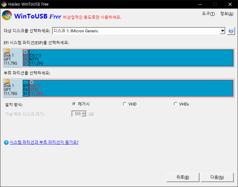
Task: Select EFI partition in boot partition section
Action: click(26, 88)
